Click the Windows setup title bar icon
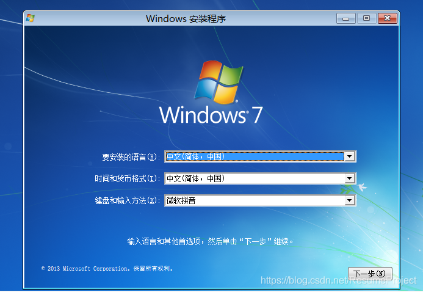 (x=31, y=18)
